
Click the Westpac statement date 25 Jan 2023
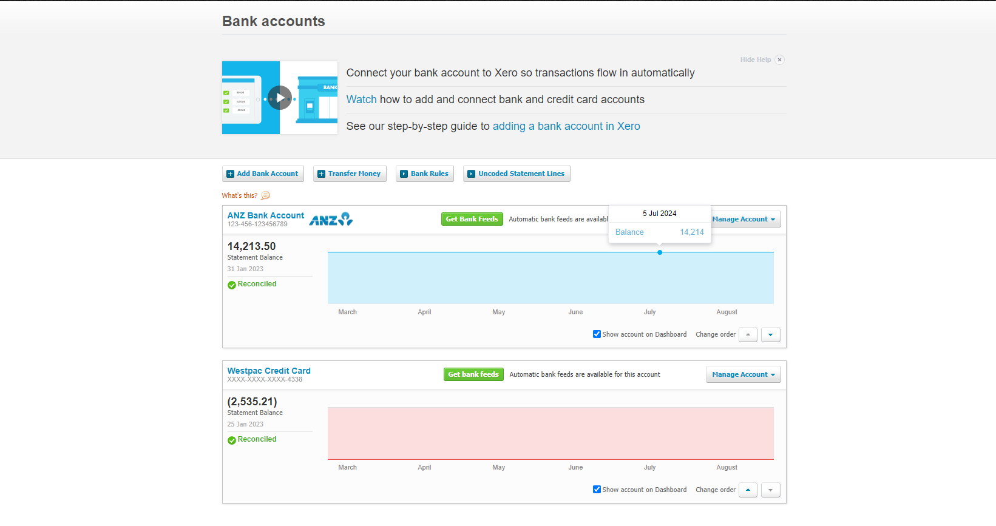pyautogui.click(x=246, y=424)
